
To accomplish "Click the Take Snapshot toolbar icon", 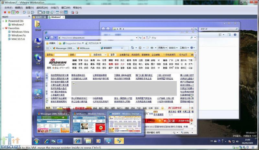I will [25, 12].
